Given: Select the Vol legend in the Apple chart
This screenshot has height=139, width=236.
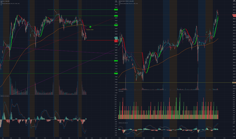Looking at the screenshot, I should [1, 5].
